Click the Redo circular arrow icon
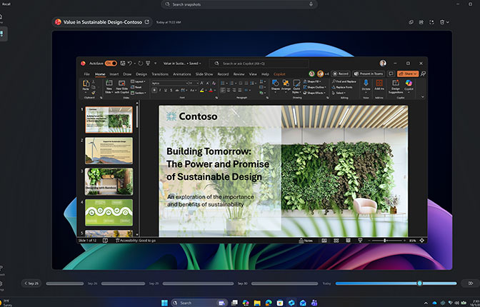The width and height of the screenshot is (480, 307). click(x=141, y=64)
